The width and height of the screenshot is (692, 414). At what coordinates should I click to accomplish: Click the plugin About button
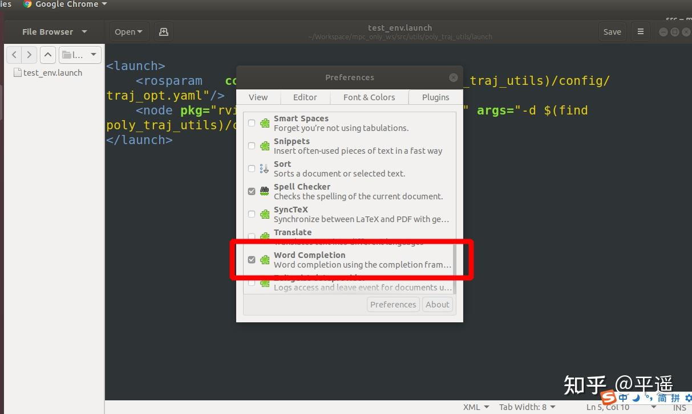pos(438,305)
